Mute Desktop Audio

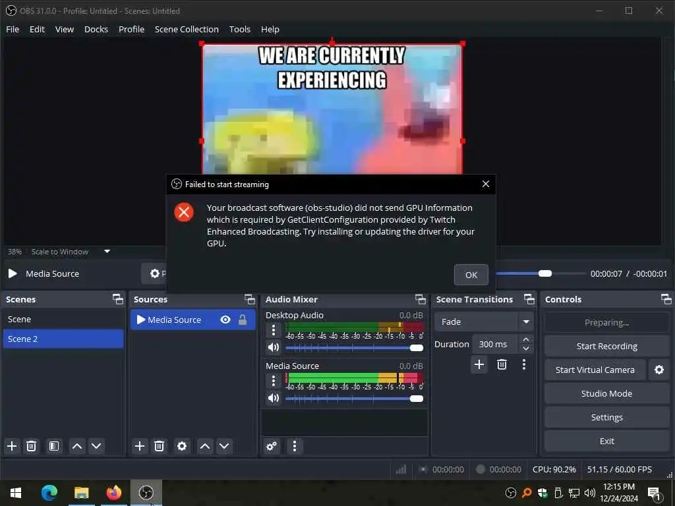[x=274, y=347]
